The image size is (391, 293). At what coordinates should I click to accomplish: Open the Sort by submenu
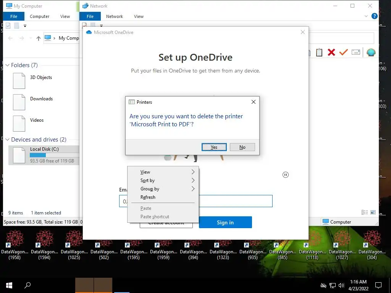tap(163, 180)
